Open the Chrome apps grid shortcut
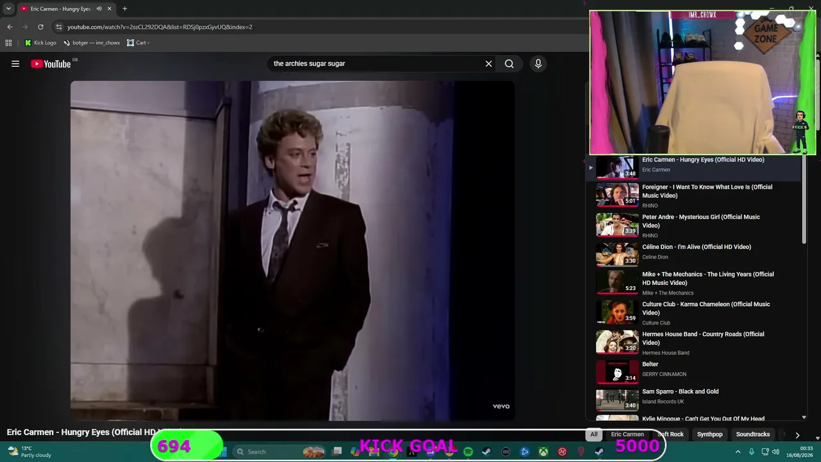This screenshot has width=821, height=462. click(8, 43)
